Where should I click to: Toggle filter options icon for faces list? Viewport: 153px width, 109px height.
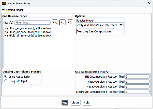tap(55, 23)
